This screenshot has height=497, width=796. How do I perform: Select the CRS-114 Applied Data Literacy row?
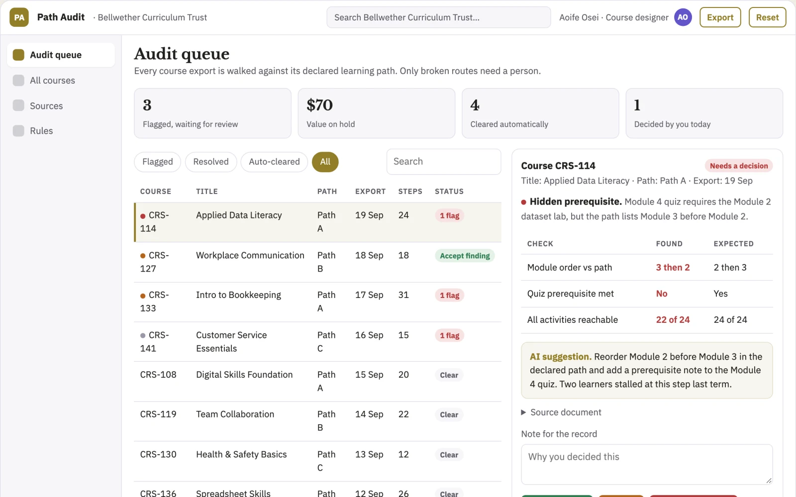317,222
